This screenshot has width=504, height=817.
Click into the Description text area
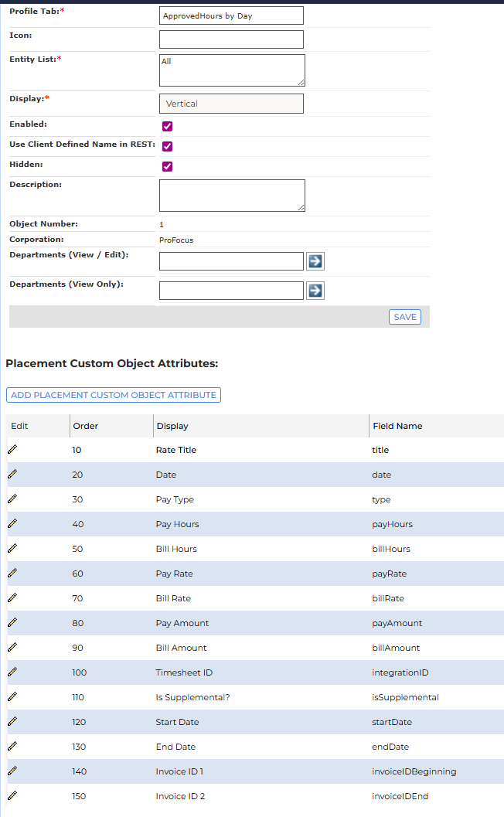[x=232, y=195]
